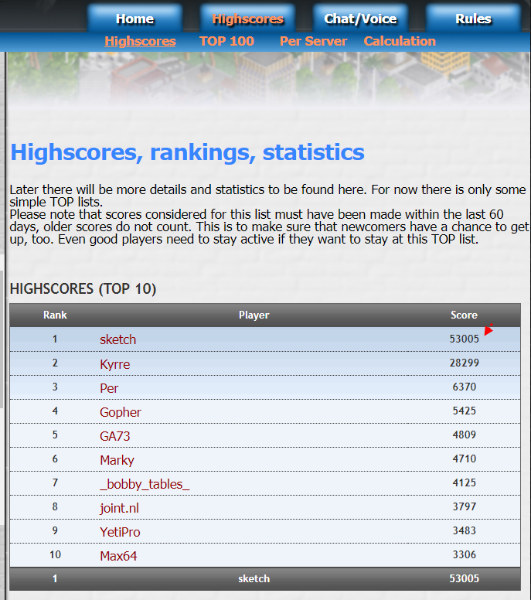Select score 53005 in sketch's row
Viewport: 531px width, 600px height.
[x=464, y=339]
